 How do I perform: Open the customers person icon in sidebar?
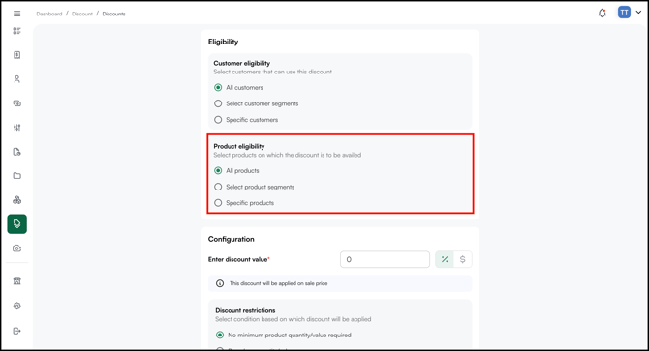pos(17,79)
